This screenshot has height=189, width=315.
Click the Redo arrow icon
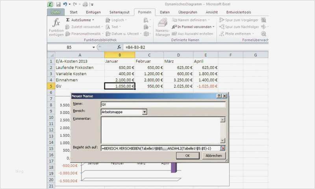tap(75, 4)
